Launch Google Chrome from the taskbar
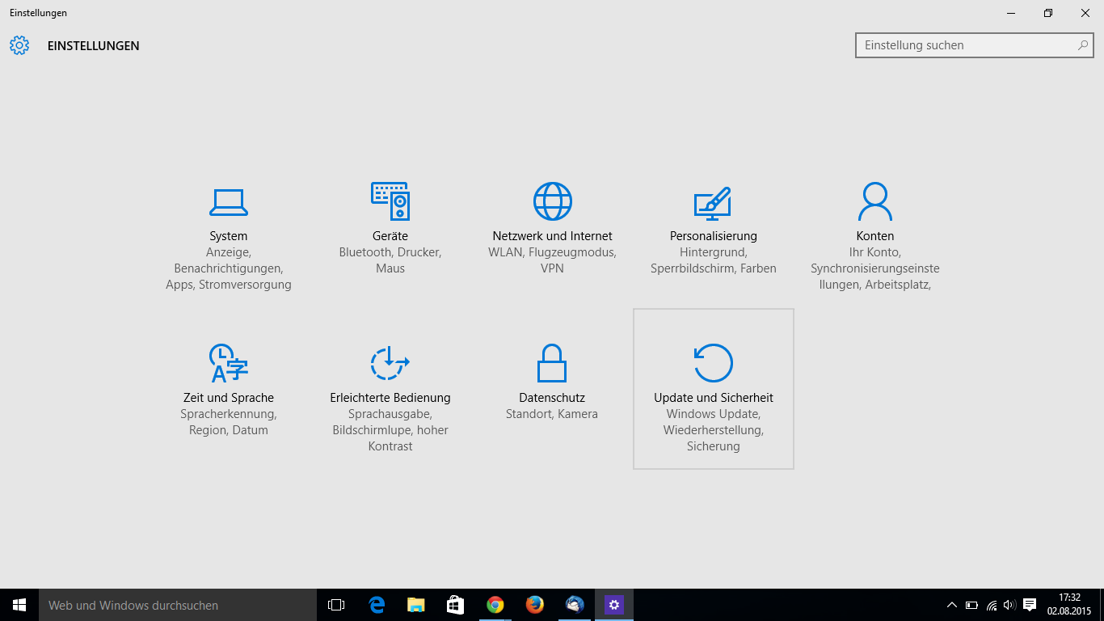 (495, 605)
